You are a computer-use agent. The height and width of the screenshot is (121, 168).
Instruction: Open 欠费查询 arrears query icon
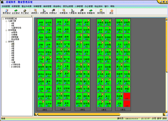(x=73, y=12)
